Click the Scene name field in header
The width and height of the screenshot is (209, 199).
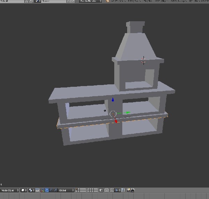click(54, 1)
